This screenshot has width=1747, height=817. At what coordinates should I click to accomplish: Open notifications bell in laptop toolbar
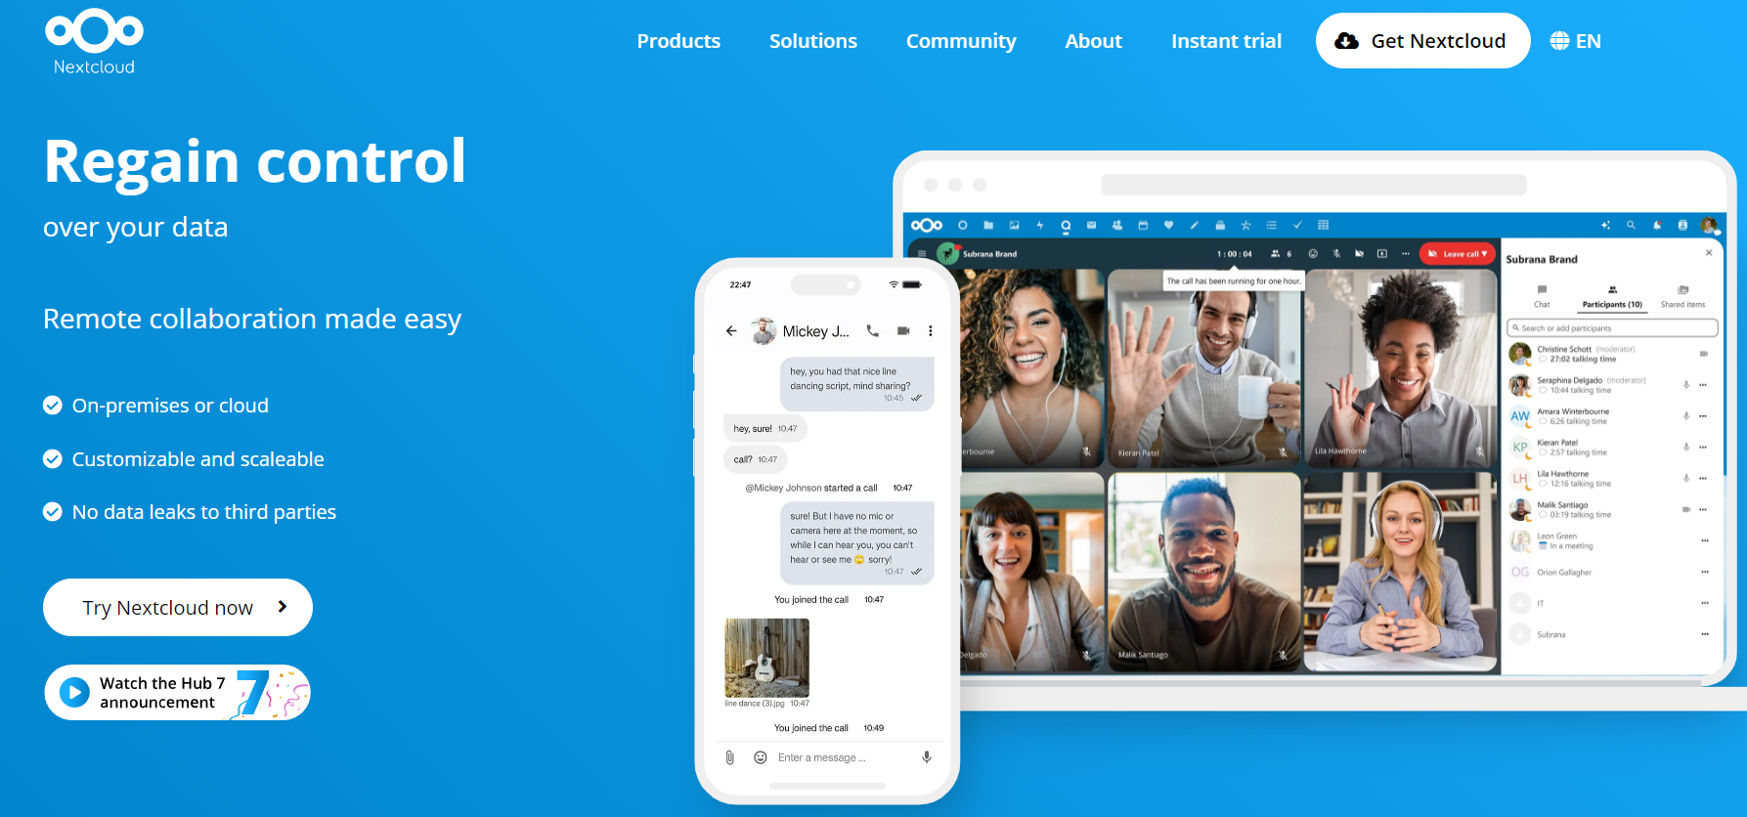click(1657, 225)
